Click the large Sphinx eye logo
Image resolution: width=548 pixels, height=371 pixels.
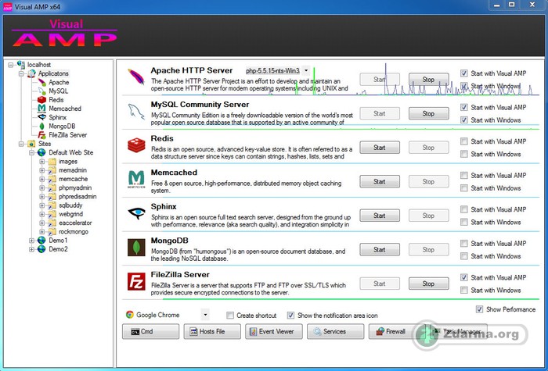[x=136, y=212]
